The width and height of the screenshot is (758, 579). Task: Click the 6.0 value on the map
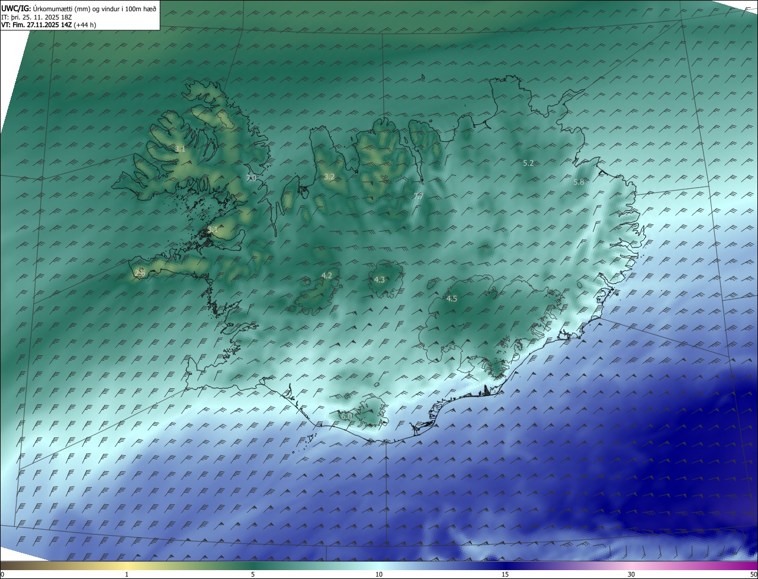point(346,416)
